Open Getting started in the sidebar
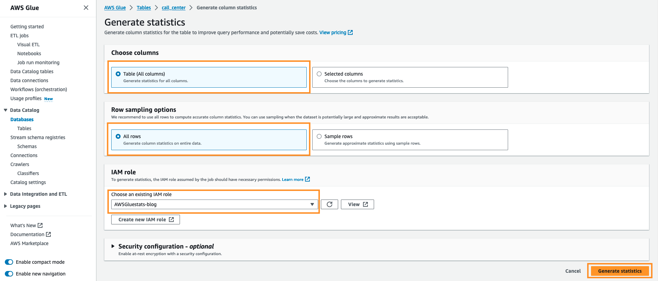This screenshot has height=281, width=658. point(27,27)
